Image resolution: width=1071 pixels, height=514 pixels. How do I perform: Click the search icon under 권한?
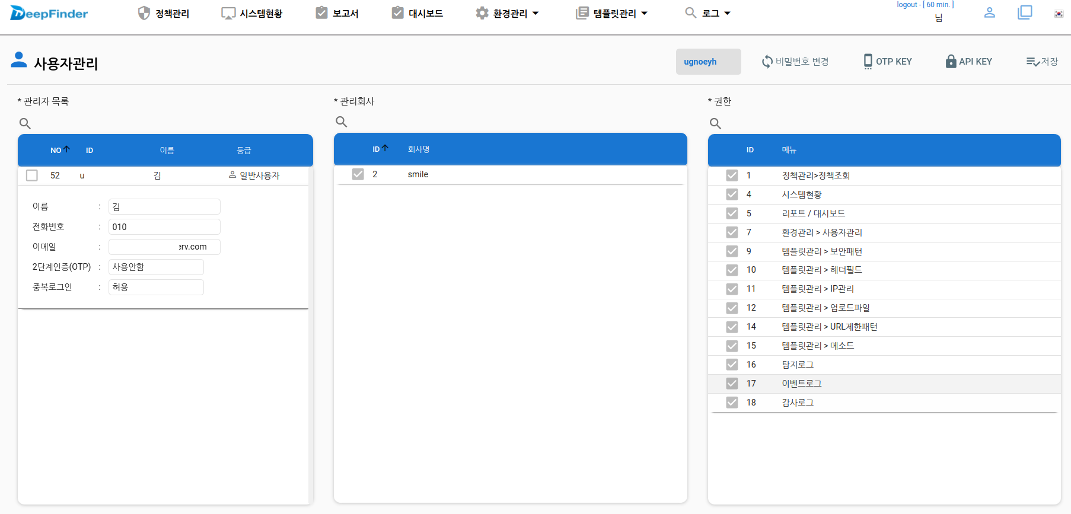[715, 123]
